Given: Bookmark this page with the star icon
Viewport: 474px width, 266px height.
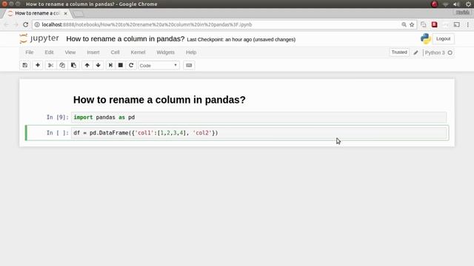Looking at the screenshot, I should point(412,24).
